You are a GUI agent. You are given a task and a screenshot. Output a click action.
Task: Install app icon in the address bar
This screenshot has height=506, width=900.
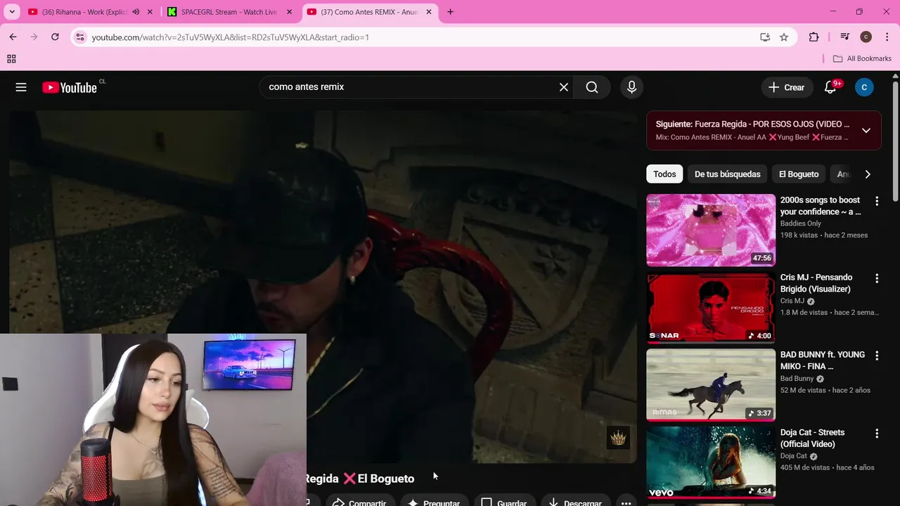click(x=765, y=37)
